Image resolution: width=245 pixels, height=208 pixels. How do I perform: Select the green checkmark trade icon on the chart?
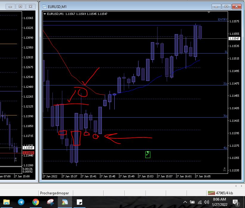pos(148,154)
